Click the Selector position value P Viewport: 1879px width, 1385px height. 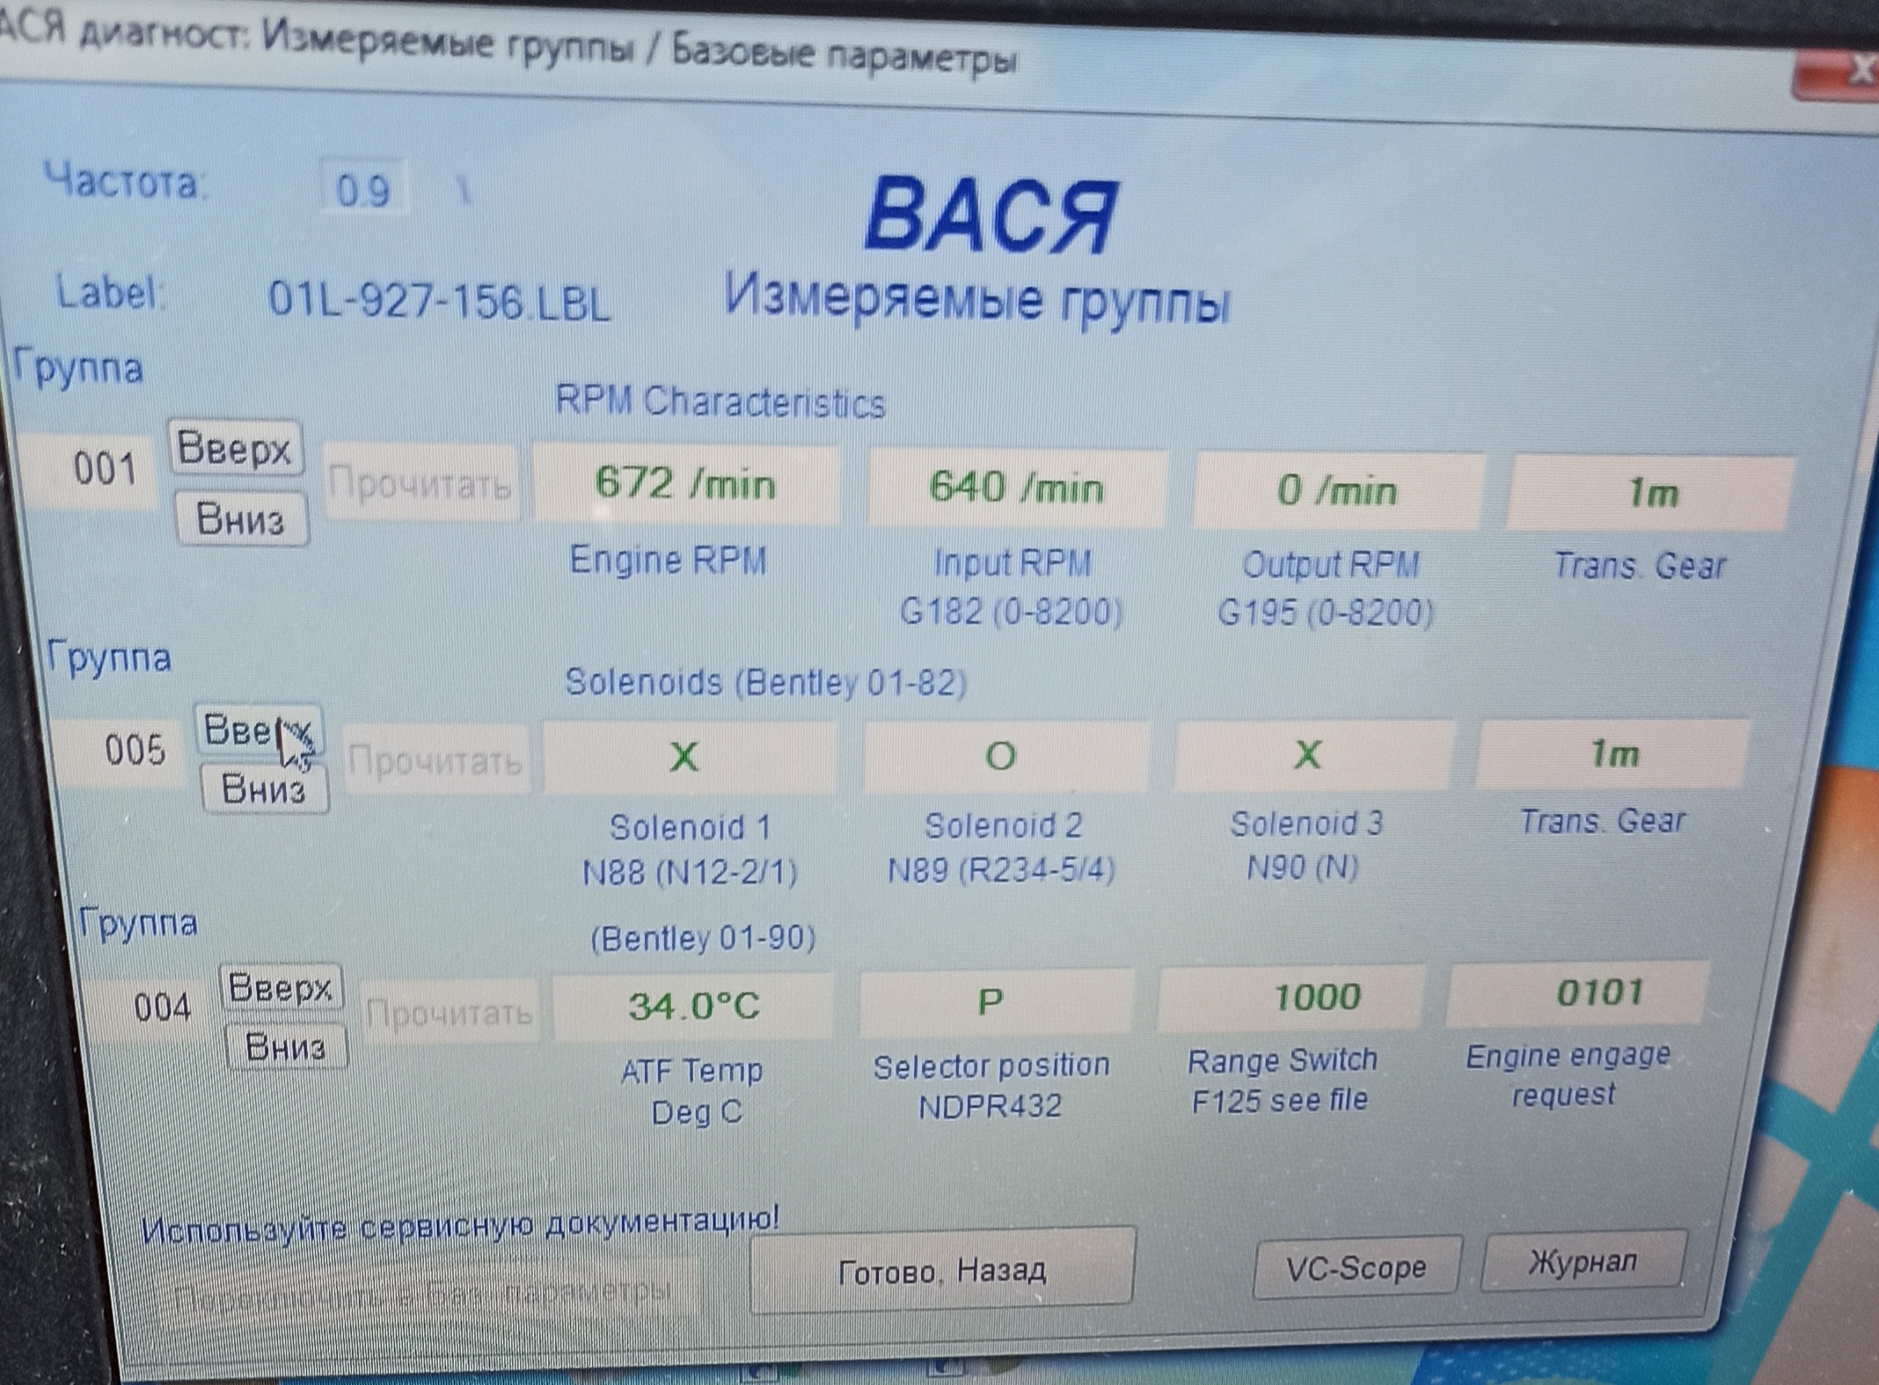[991, 1001]
